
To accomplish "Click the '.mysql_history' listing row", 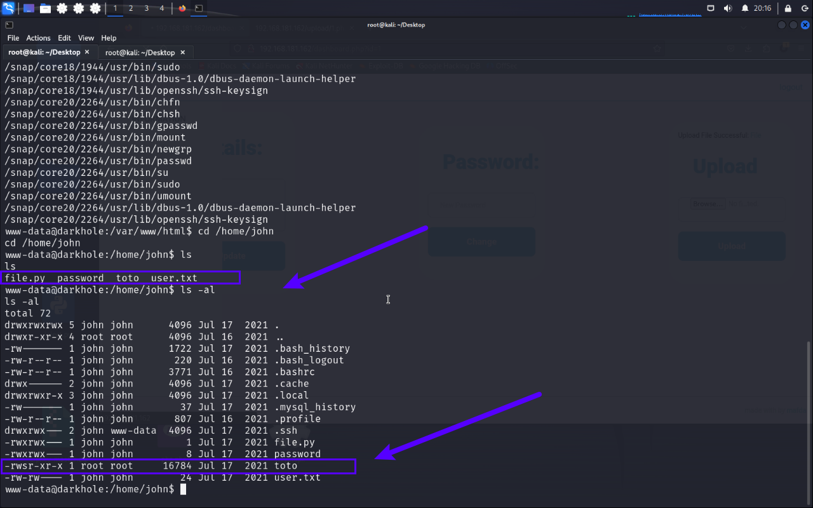I will click(x=180, y=407).
